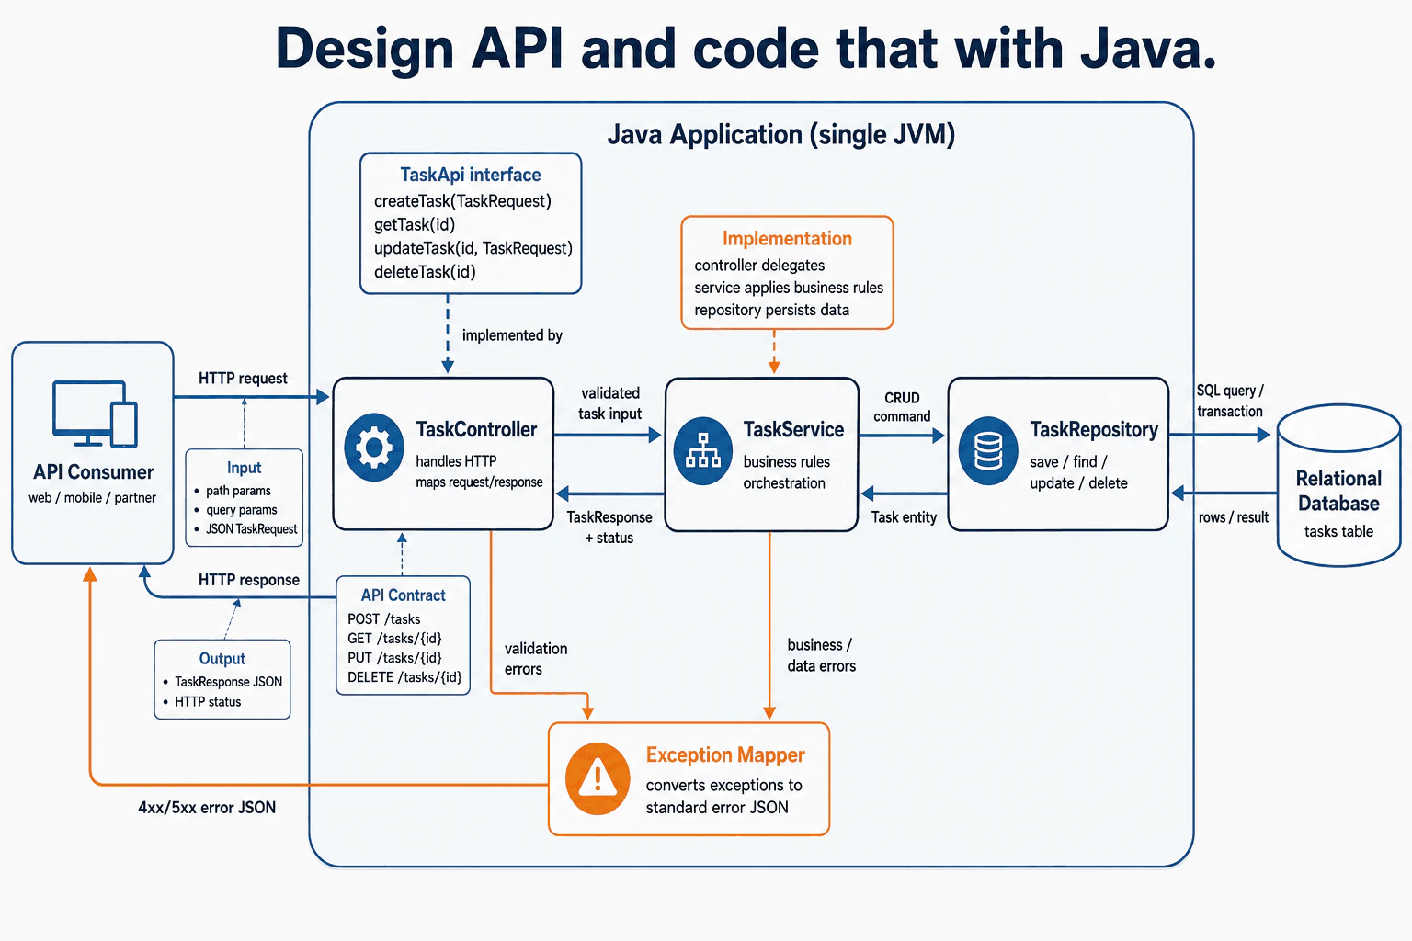This screenshot has width=1412, height=941.
Task: Click the 'Relational Database' title
Action: point(1338,491)
